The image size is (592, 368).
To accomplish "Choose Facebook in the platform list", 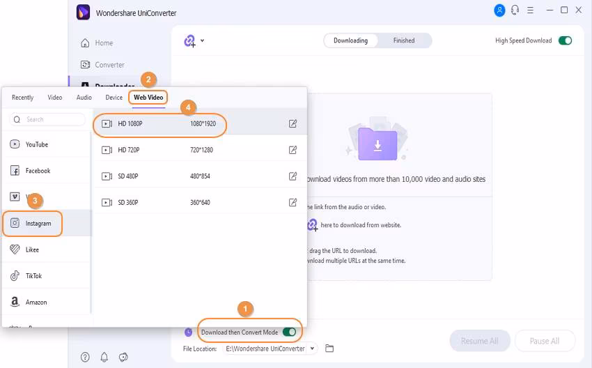I will click(46, 171).
